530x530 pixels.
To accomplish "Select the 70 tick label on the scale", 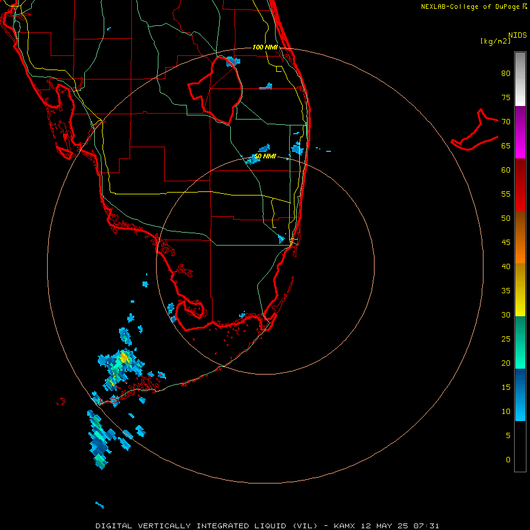I will 506,122.
